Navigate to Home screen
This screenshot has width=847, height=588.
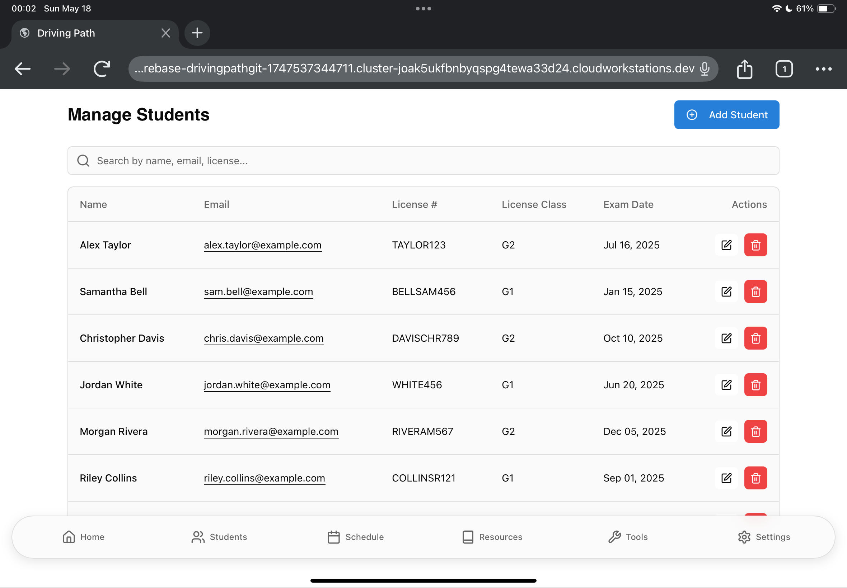coord(83,537)
